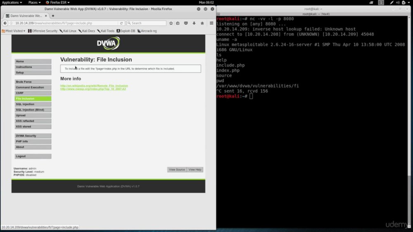This screenshot has height=232, width=413.
Task: Open the power menu icon in top bar
Action: (x=405, y=2)
